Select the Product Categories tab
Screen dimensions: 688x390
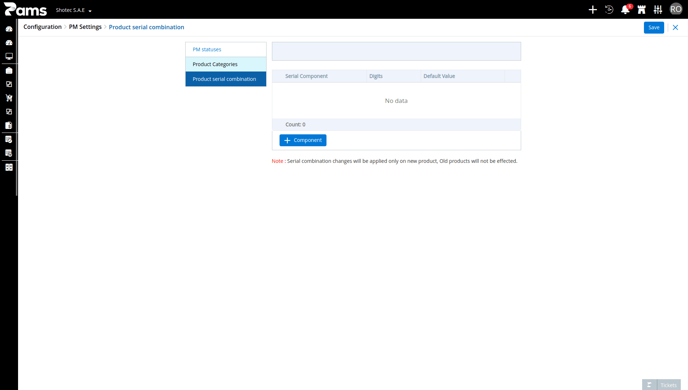[x=226, y=64]
